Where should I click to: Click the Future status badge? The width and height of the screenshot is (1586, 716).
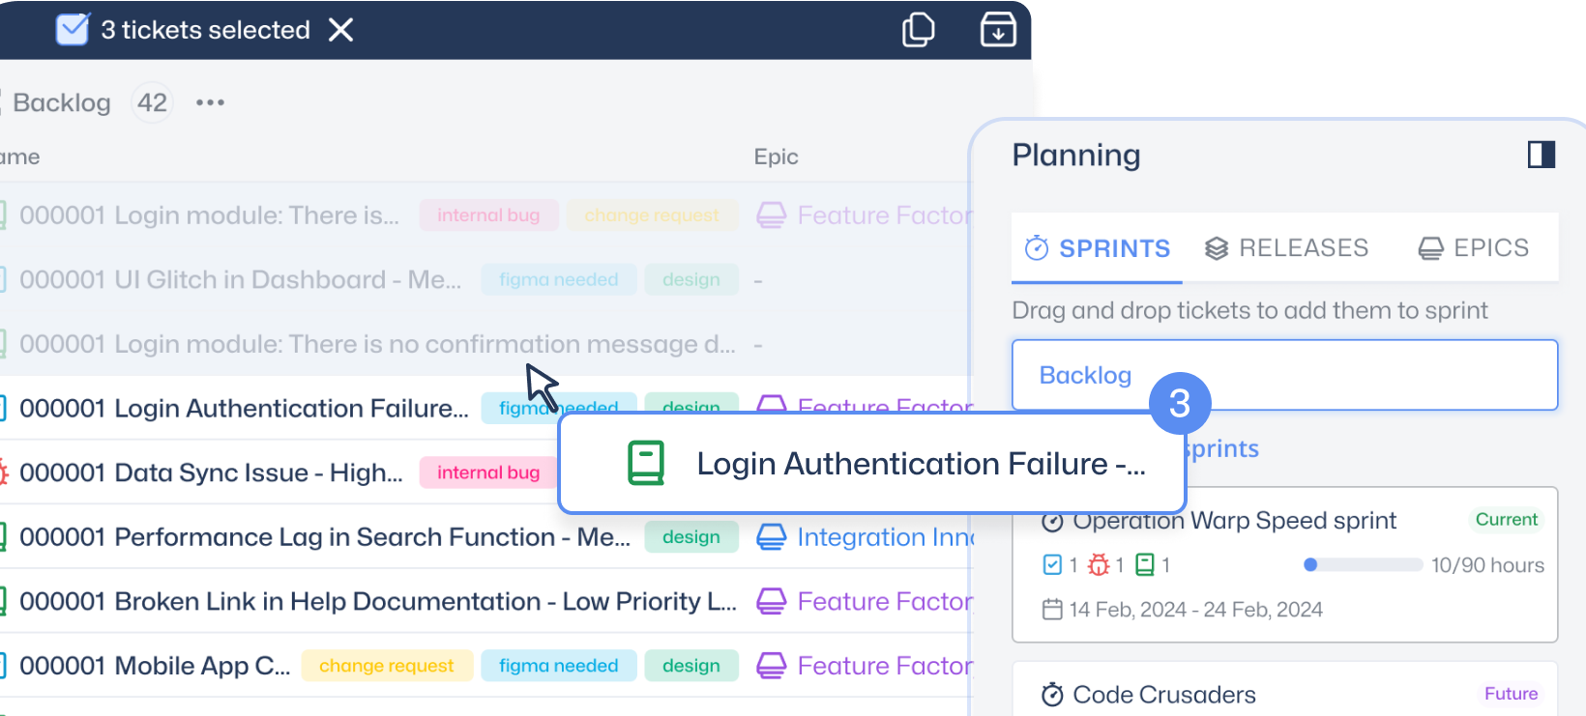point(1511,694)
